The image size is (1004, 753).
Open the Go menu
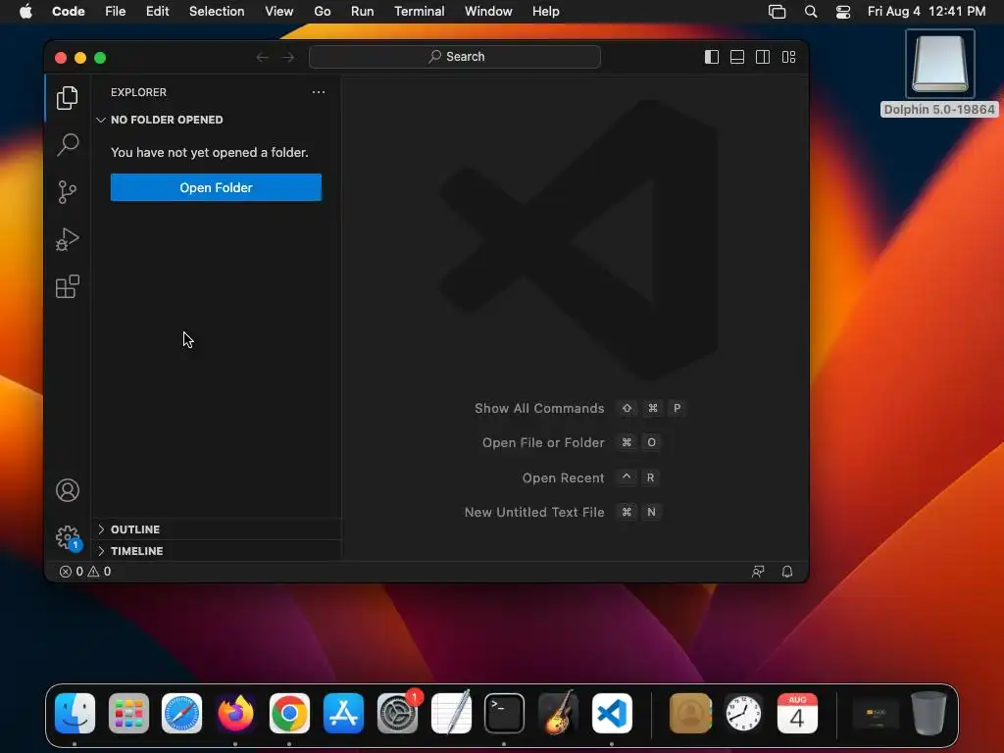pos(322,12)
